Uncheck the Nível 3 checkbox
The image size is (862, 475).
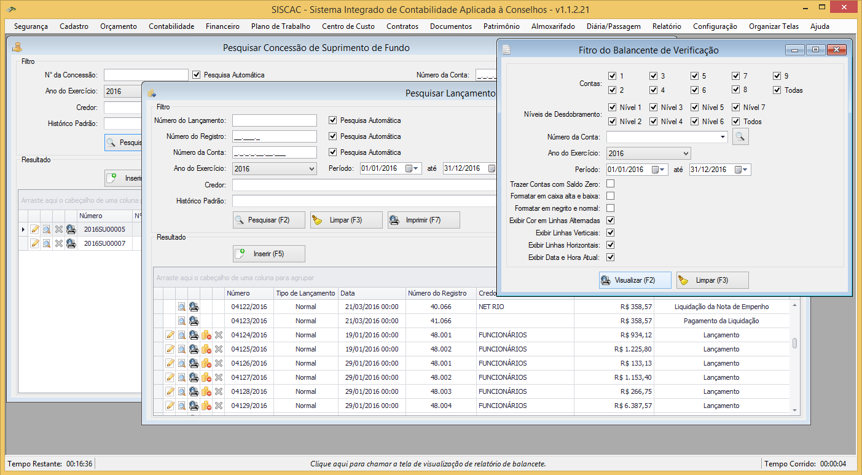tap(653, 108)
